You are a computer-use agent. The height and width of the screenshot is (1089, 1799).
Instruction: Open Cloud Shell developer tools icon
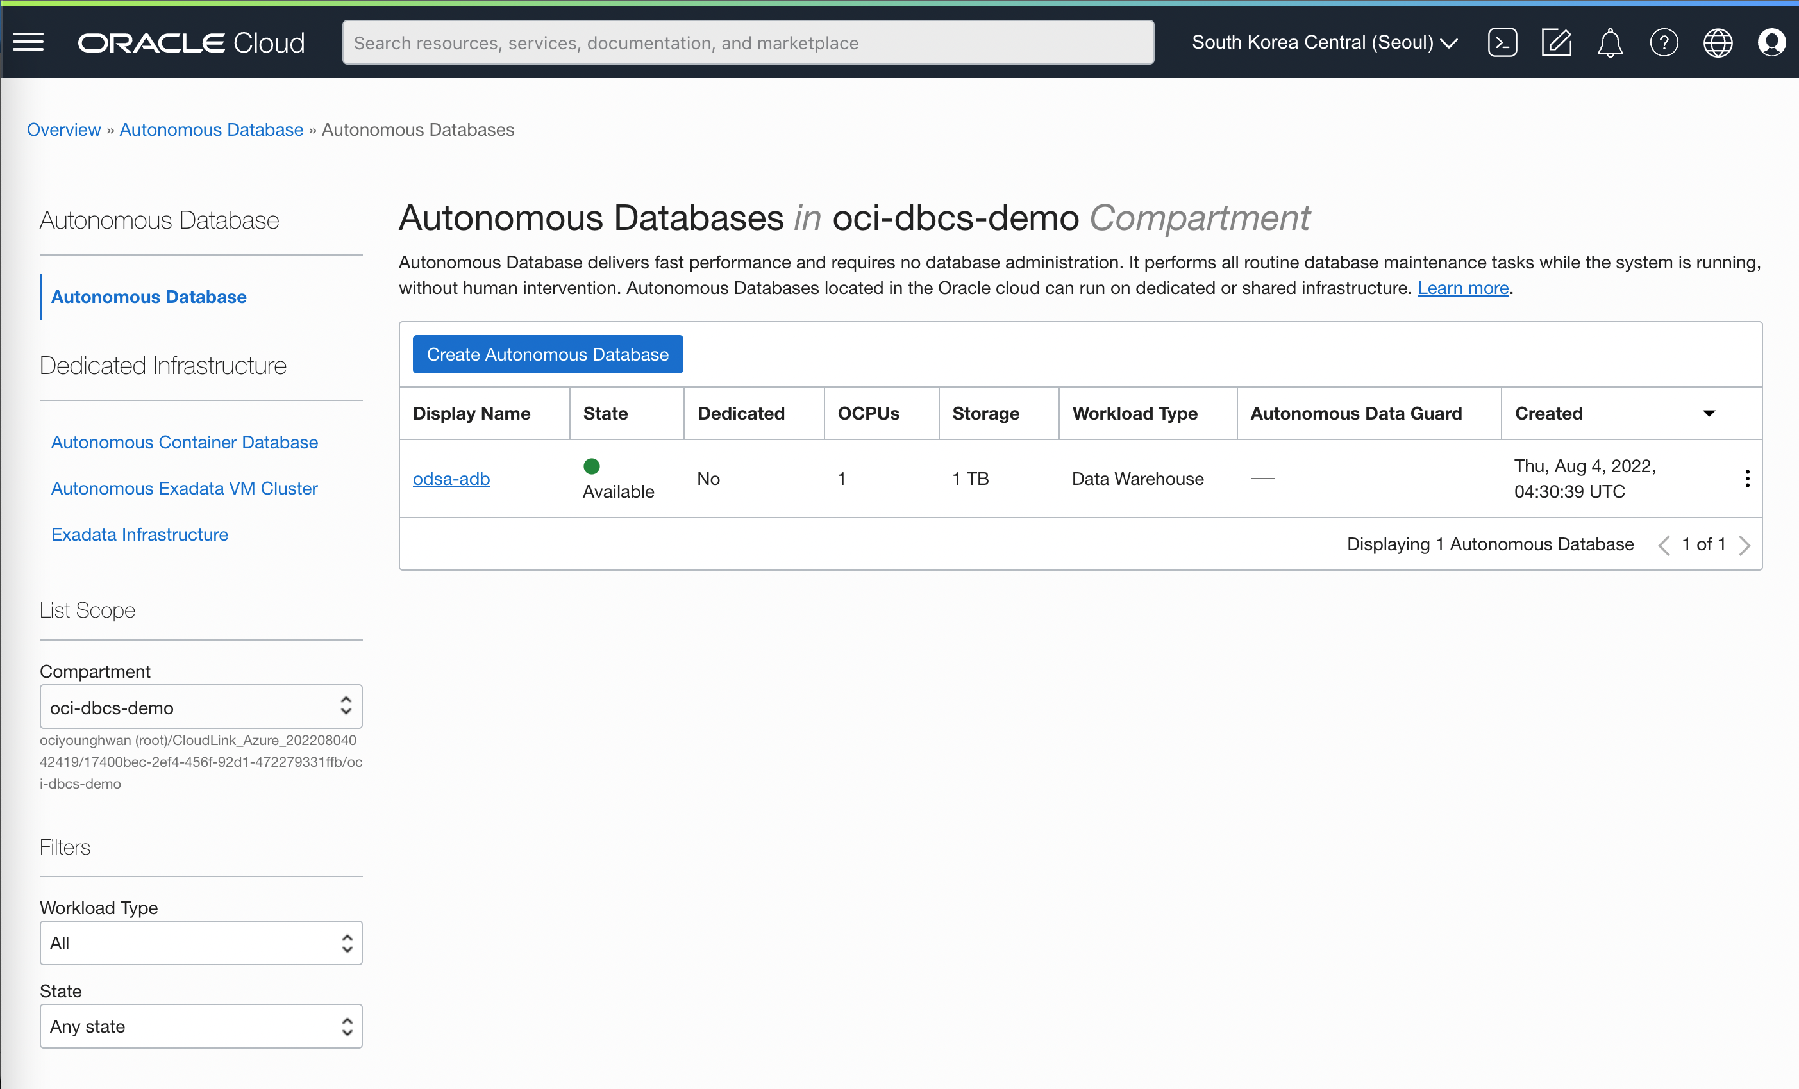click(x=1502, y=42)
